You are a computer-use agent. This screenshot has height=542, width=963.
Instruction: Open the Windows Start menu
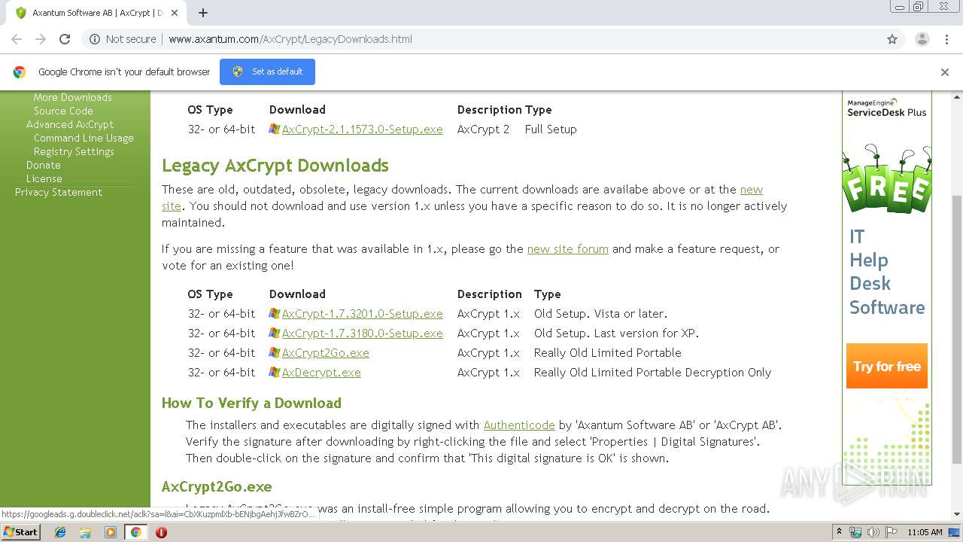tap(21, 532)
